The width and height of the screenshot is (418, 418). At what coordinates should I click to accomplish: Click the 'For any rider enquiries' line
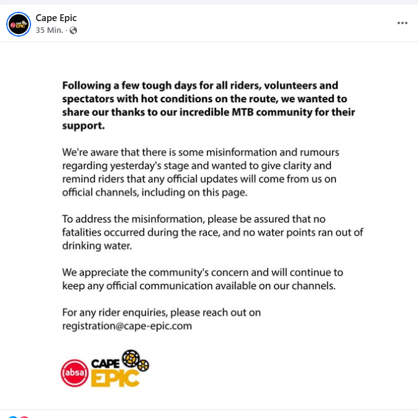(161, 312)
